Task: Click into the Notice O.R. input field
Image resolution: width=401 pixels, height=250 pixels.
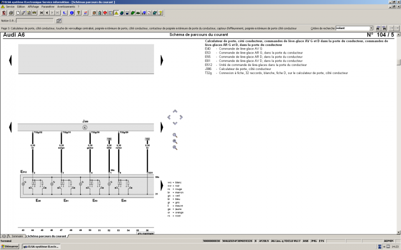Action: pyautogui.click(x=35, y=20)
